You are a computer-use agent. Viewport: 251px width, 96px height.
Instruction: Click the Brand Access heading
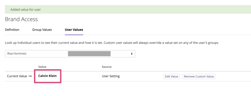[x=21, y=19]
